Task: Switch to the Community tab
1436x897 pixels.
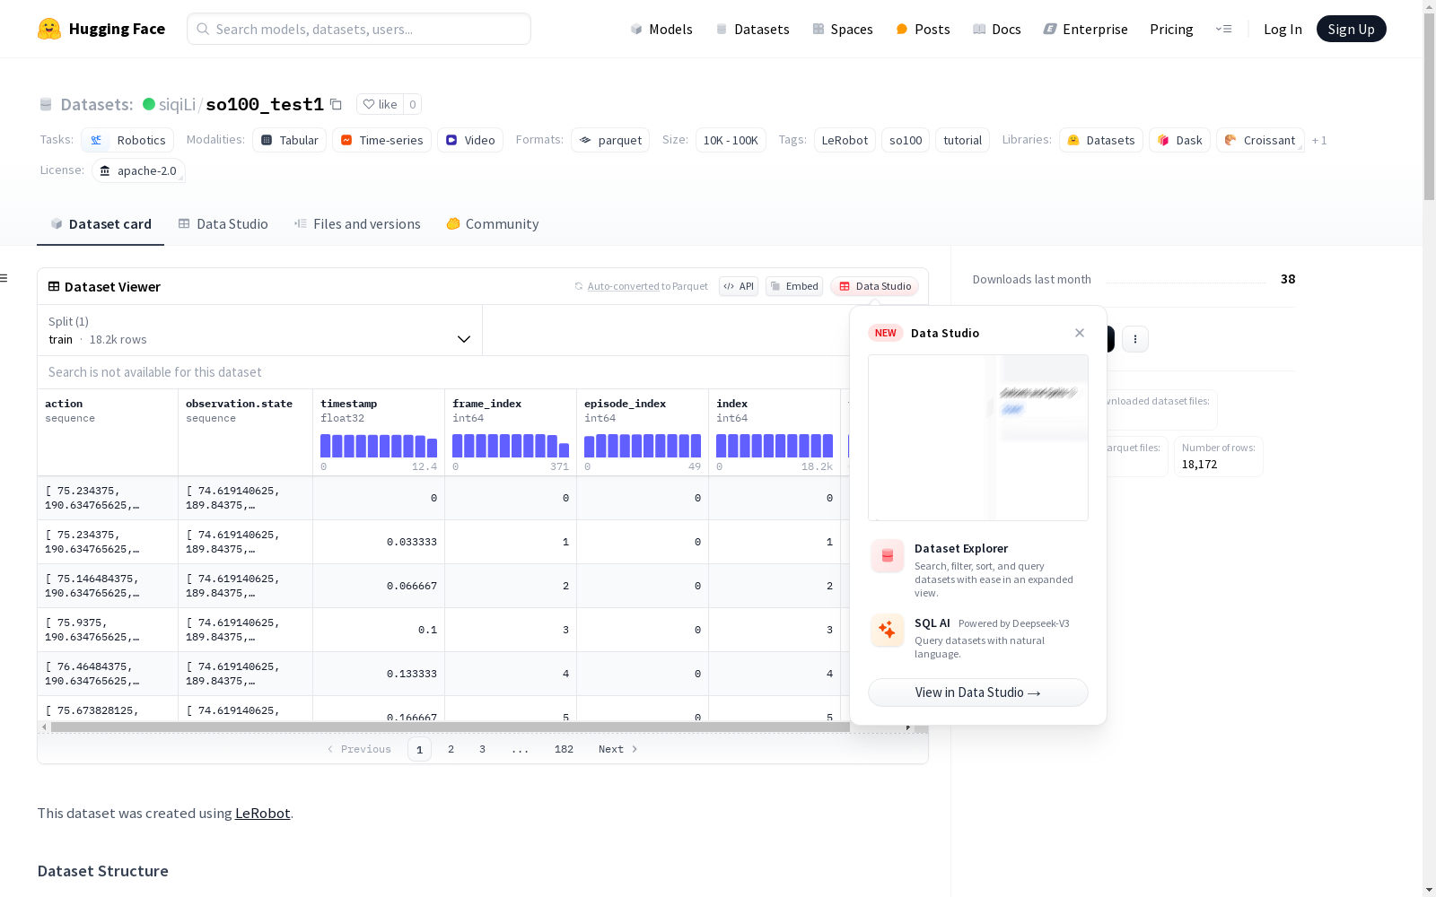Action: point(493,224)
